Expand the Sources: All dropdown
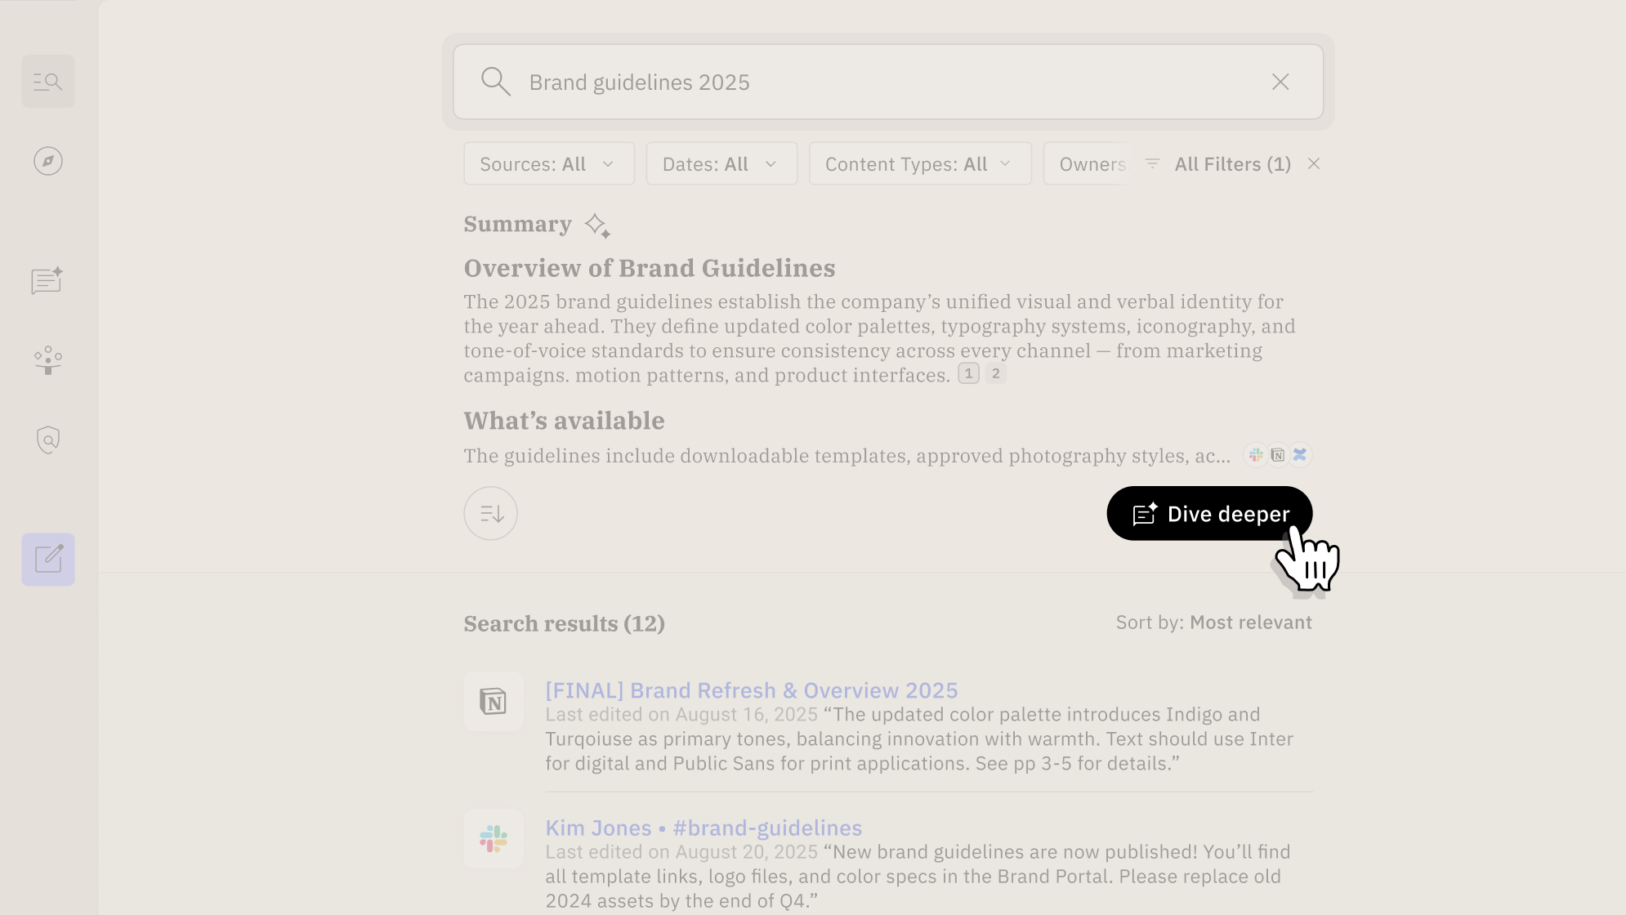This screenshot has width=1626, height=915. coord(548,164)
